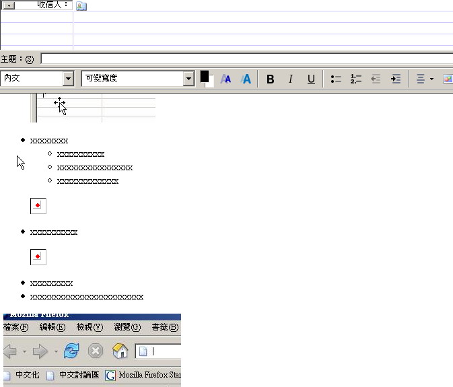453x387 pixels.
Task: Open Mozilla Firefox Start bookmark
Action: coord(143,375)
